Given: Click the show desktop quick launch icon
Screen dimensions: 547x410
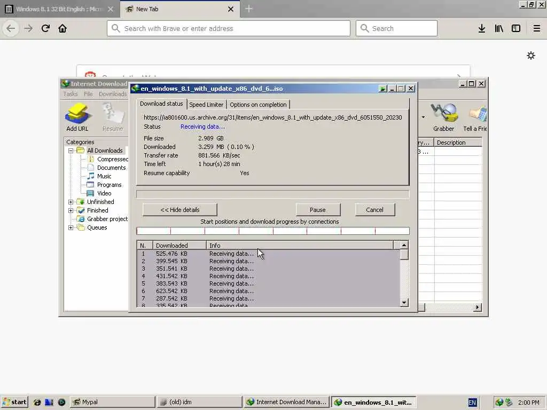Looking at the screenshot, I should pos(49,402).
